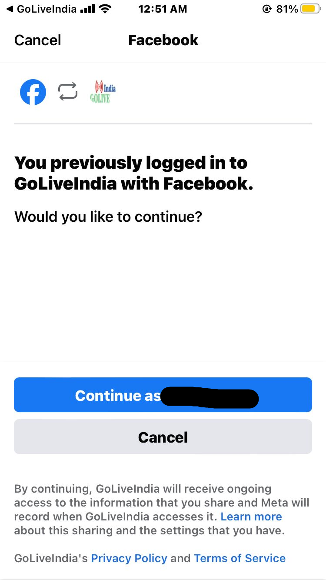Tap the GoLiveIndia app logo
Image resolution: width=326 pixels, height=580 pixels.
(103, 92)
